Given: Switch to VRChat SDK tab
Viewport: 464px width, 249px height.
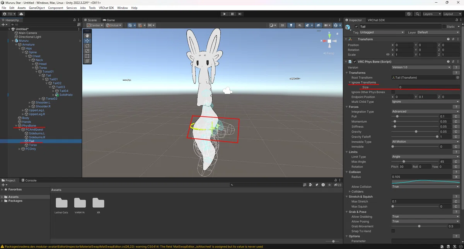Looking at the screenshot, I should click(x=376, y=20).
